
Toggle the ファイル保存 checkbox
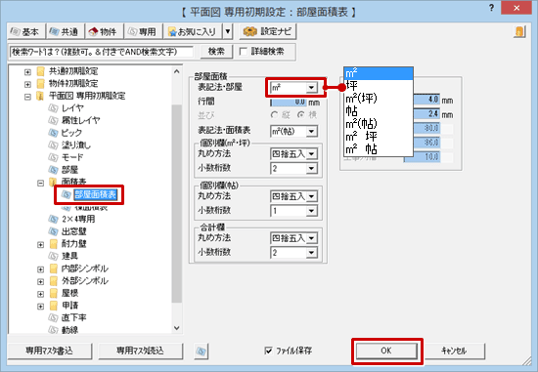tap(269, 351)
